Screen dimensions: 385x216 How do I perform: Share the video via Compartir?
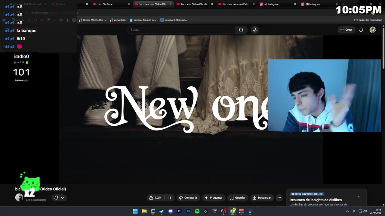click(x=188, y=198)
